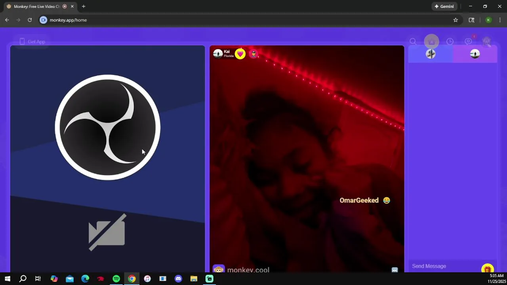Open Task View in taskbar

click(38, 279)
